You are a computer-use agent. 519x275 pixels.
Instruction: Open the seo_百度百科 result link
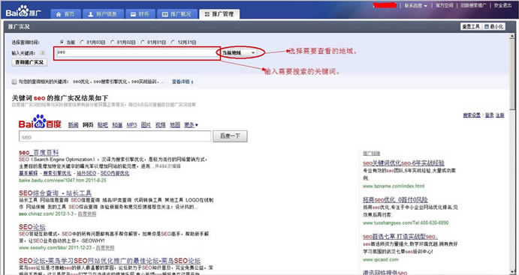pos(39,153)
